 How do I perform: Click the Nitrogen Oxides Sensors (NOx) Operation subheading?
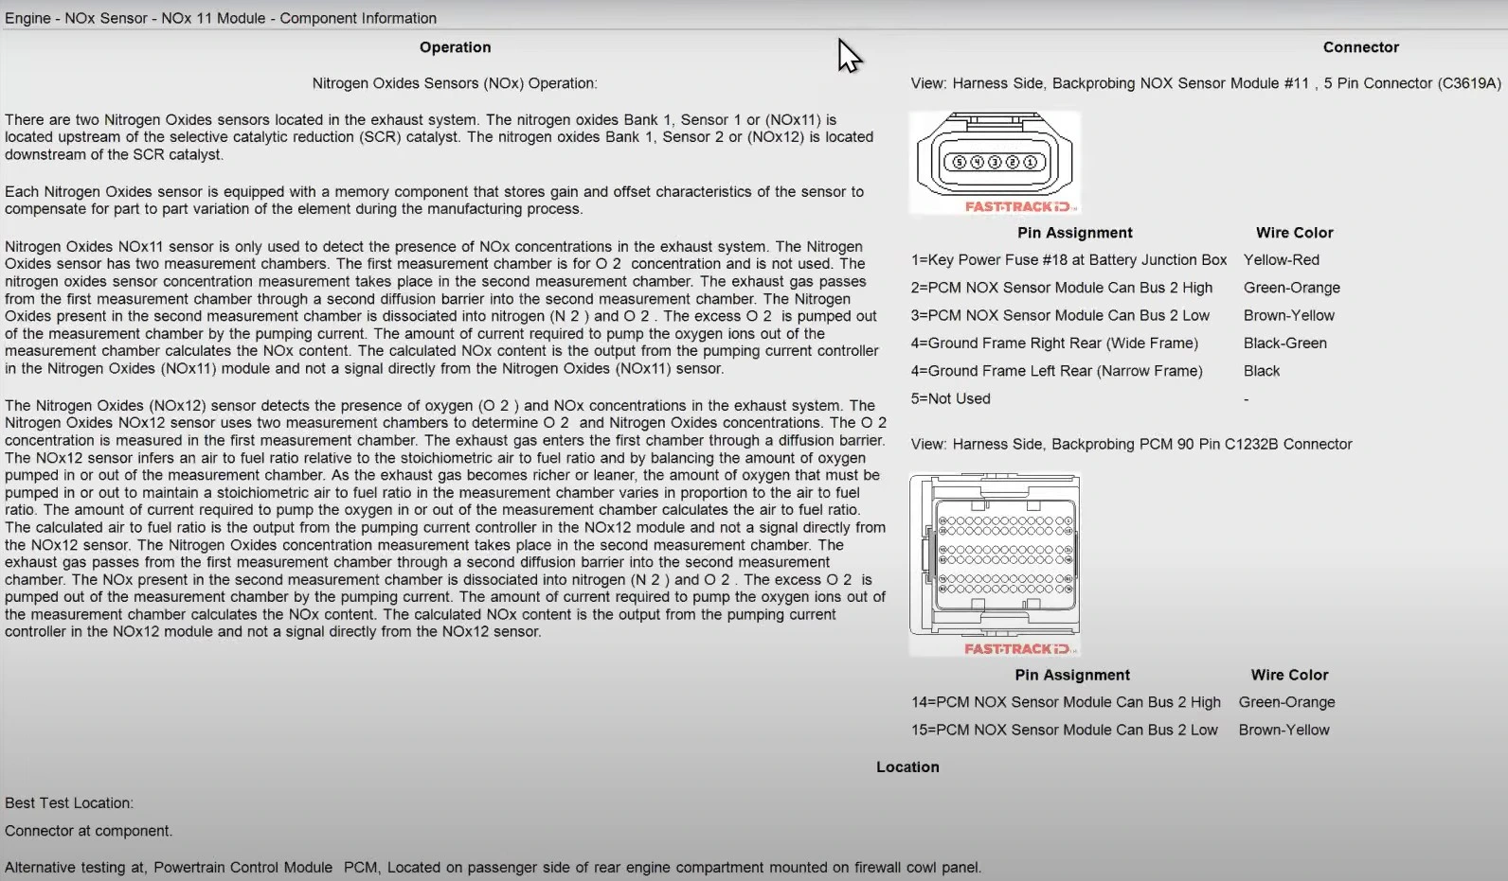[x=455, y=83]
